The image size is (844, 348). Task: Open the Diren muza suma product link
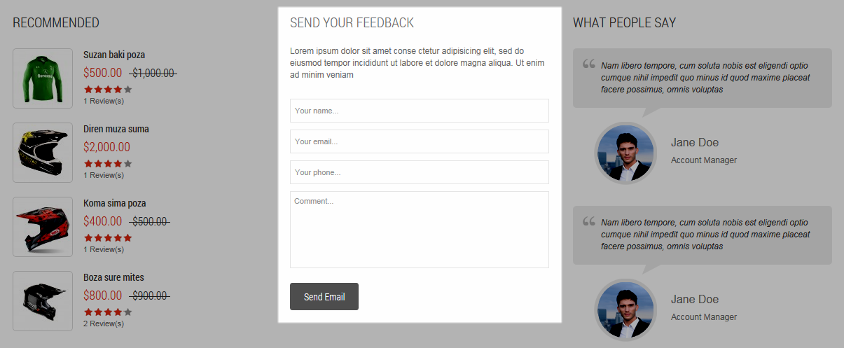pyautogui.click(x=116, y=129)
